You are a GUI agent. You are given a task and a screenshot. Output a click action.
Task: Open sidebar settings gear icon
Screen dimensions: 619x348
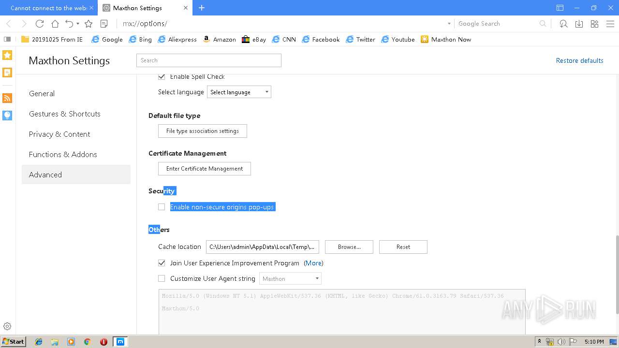point(7,326)
